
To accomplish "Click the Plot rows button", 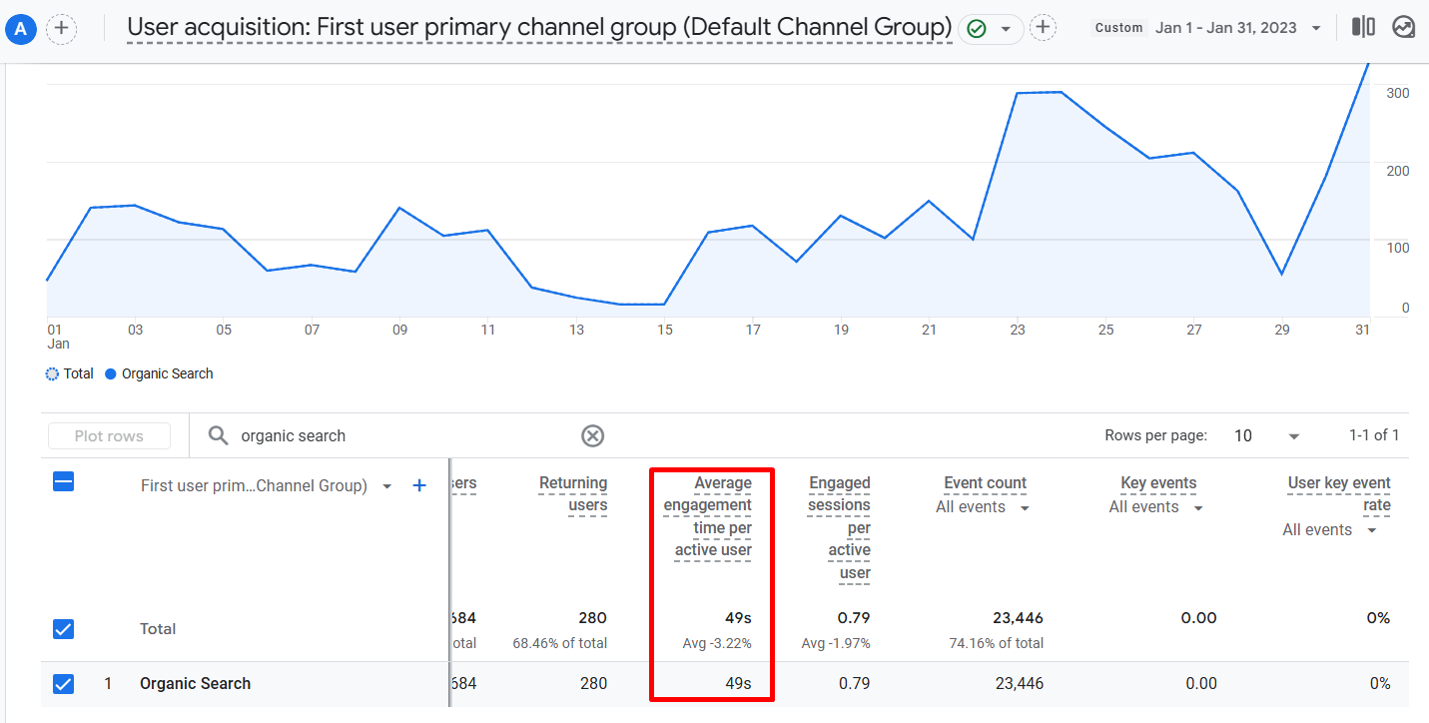I will 109,436.
